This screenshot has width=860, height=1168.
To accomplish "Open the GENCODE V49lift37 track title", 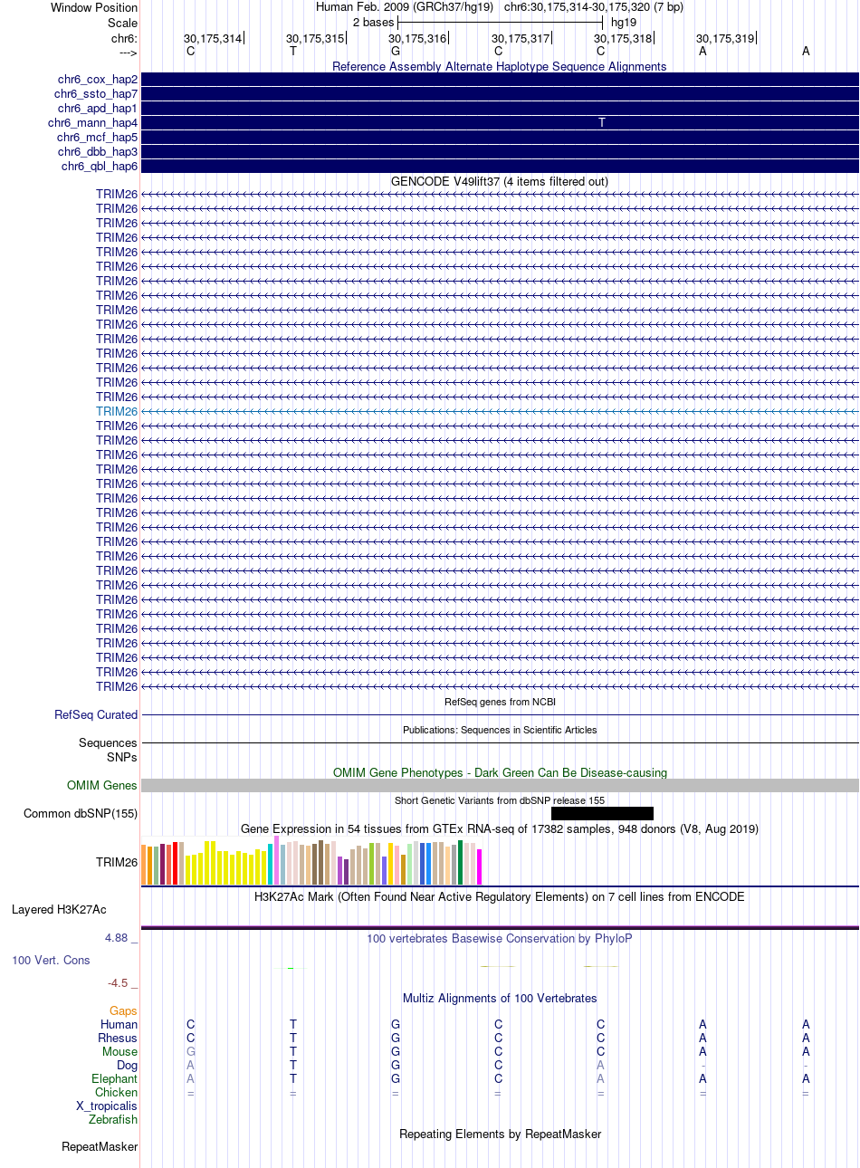I will coord(500,181).
